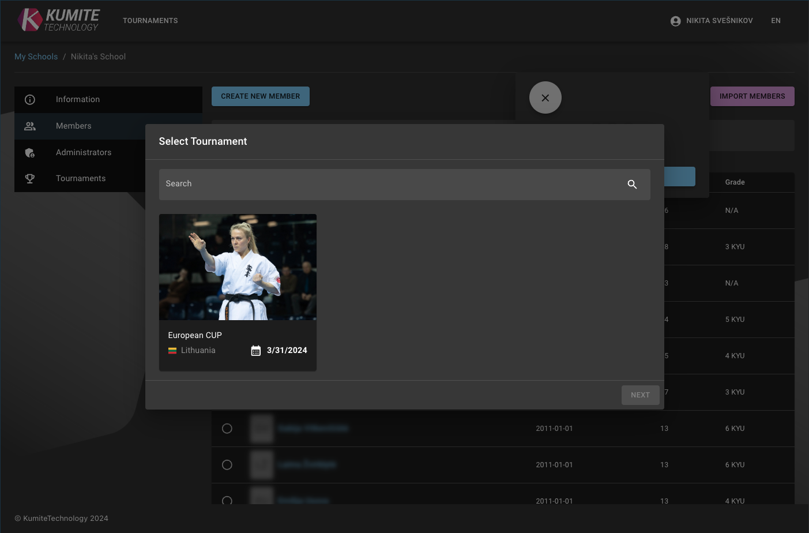The width and height of the screenshot is (809, 533).
Task: Select the radio button in the second 6 KYU row
Action: [x=227, y=465]
